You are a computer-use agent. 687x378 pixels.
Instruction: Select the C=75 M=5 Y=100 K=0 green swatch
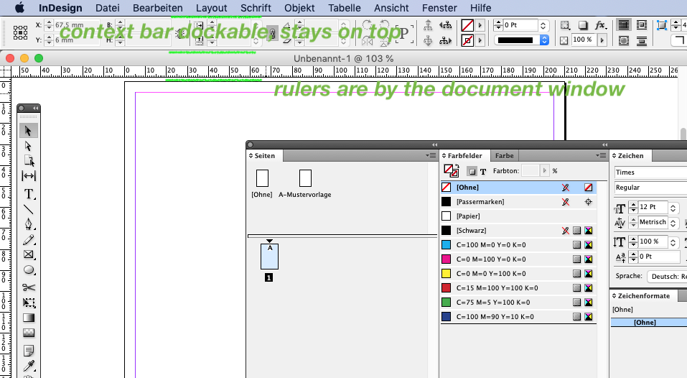[x=518, y=302]
